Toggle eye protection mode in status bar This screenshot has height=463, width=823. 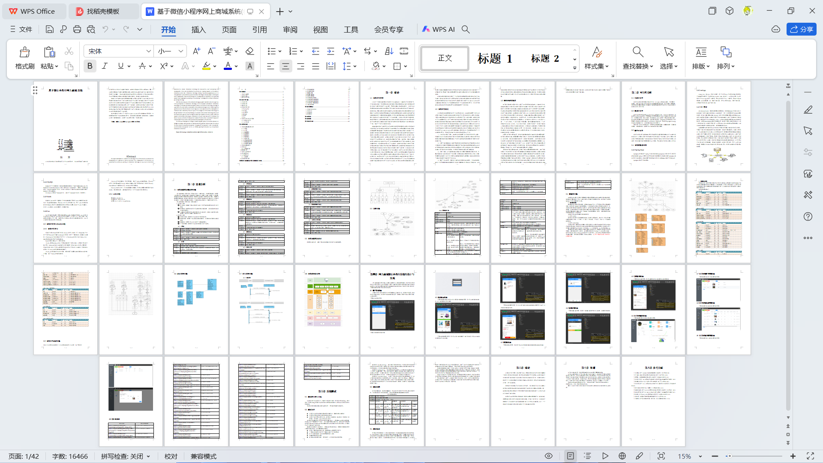pyautogui.click(x=548, y=456)
